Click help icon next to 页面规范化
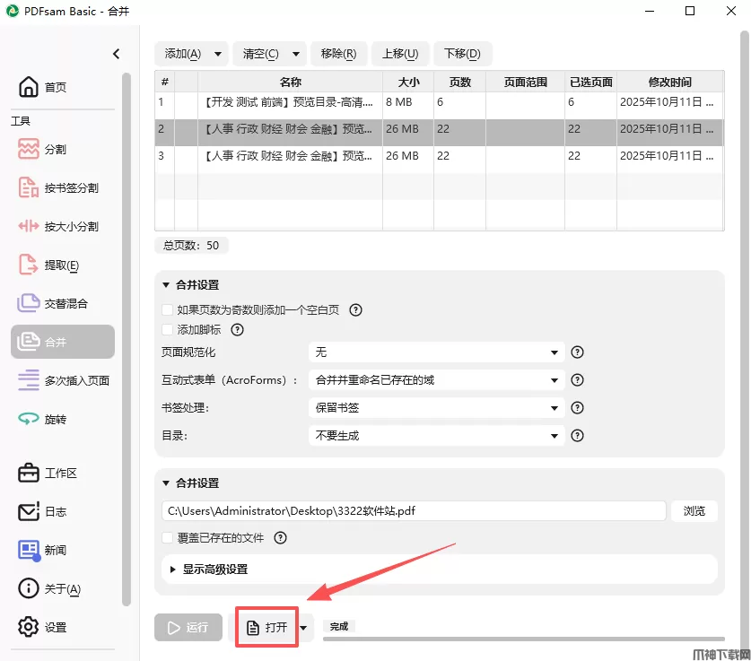The width and height of the screenshot is (751, 661). click(x=578, y=352)
